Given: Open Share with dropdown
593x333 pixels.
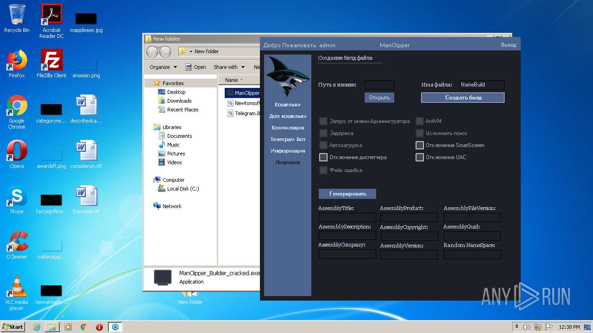Looking at the screenshot, I should (229, 67).
